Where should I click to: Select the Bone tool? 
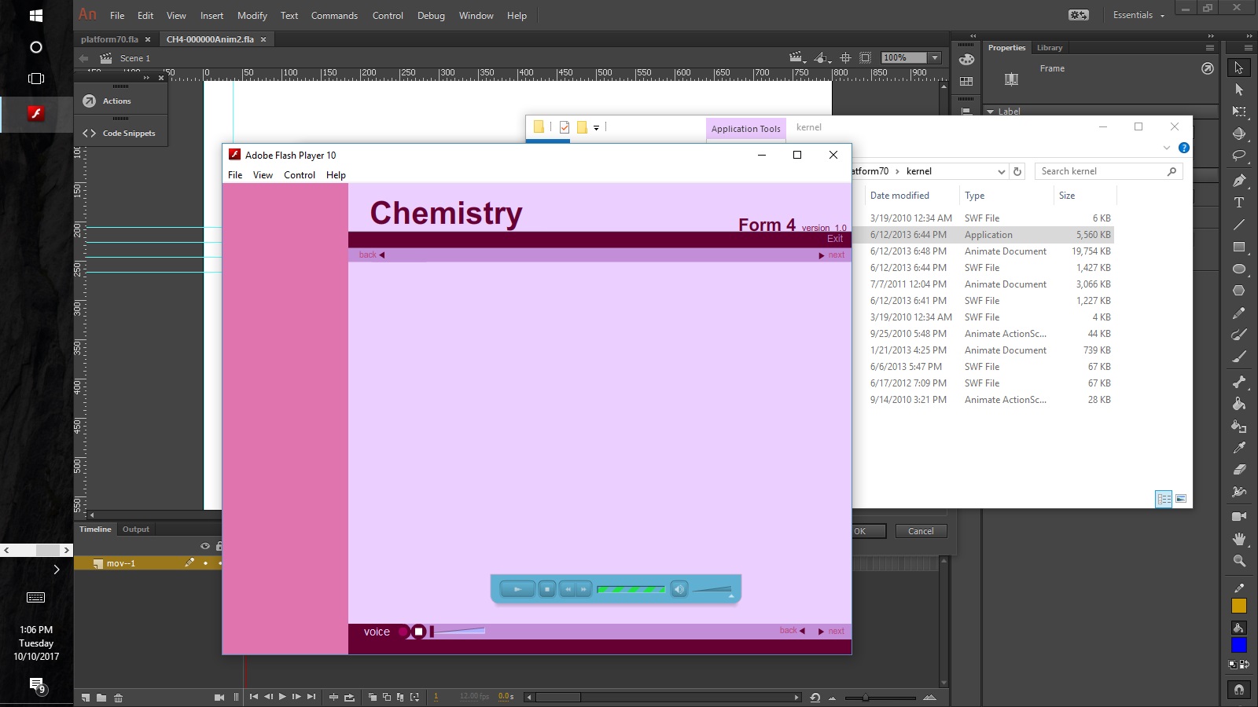pyautogui.click(x=1239, y=382)
